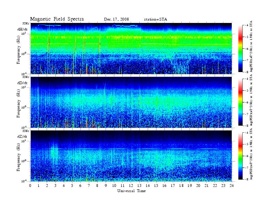Click the "station=STA" label
Screen dimensions: 276x213
tap(155, 19)
